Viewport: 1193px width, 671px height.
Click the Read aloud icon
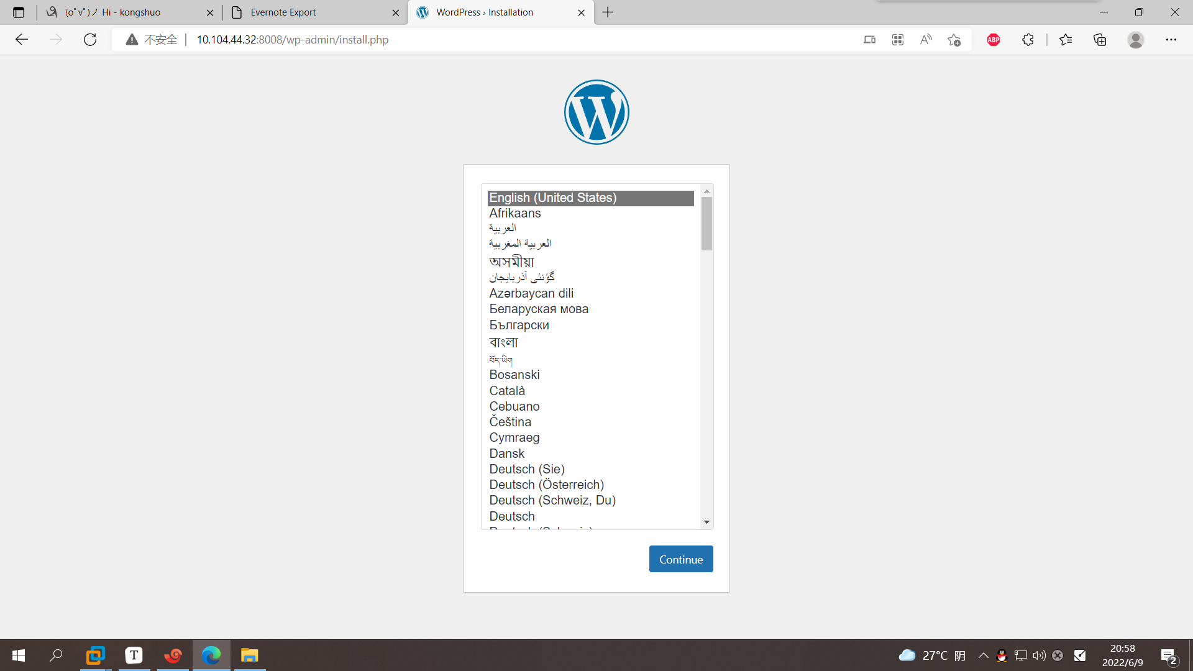coord(926,40)
